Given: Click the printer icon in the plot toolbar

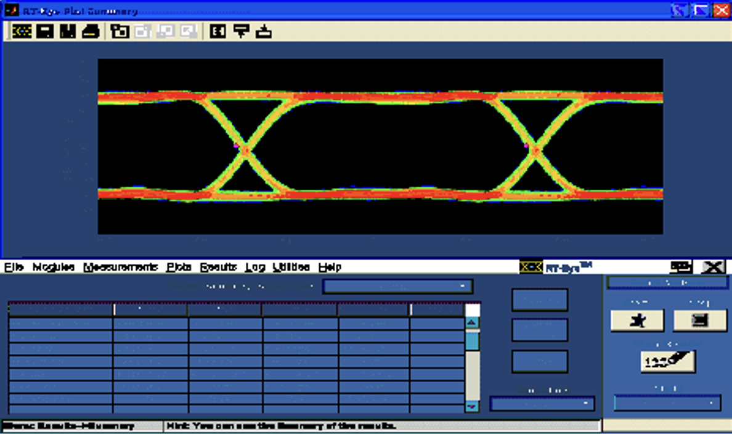Looking at the screenshot, I should (91, 31).
